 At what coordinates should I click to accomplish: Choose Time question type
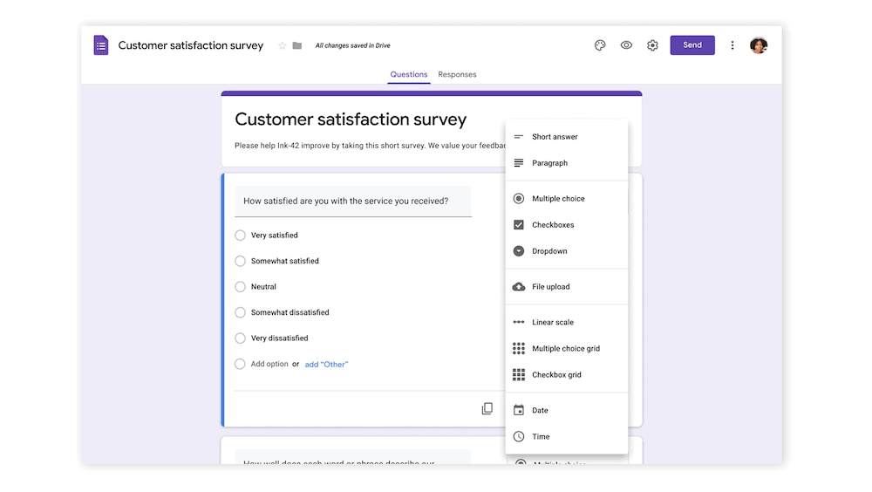coord(567,436)
